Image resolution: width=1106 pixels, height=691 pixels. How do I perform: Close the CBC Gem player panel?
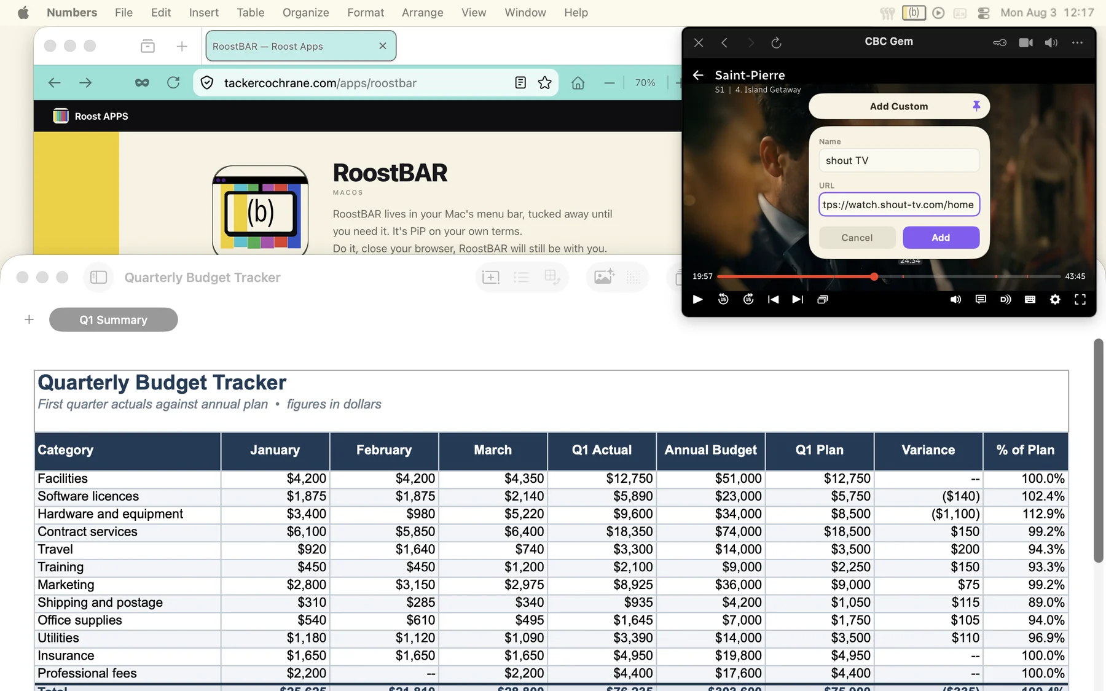pyautogui.click(x=699, y=42)
